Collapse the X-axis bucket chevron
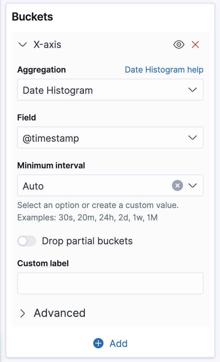The width and height of the screenshot is (220, 362). pos(23,44)
